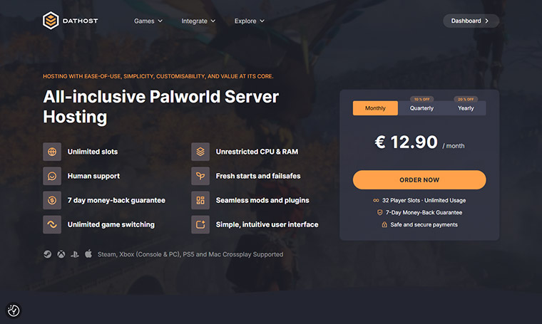The image size is (542, 324).
Task: Click the money-back guarantee coin icon
Action: [52, 200]
